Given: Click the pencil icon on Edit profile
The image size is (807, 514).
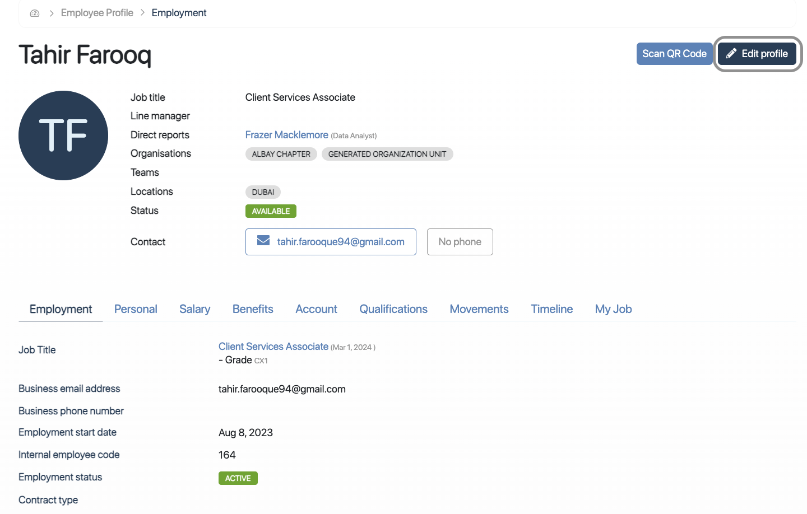Looking at the screenshot, I should pos(731,54).
